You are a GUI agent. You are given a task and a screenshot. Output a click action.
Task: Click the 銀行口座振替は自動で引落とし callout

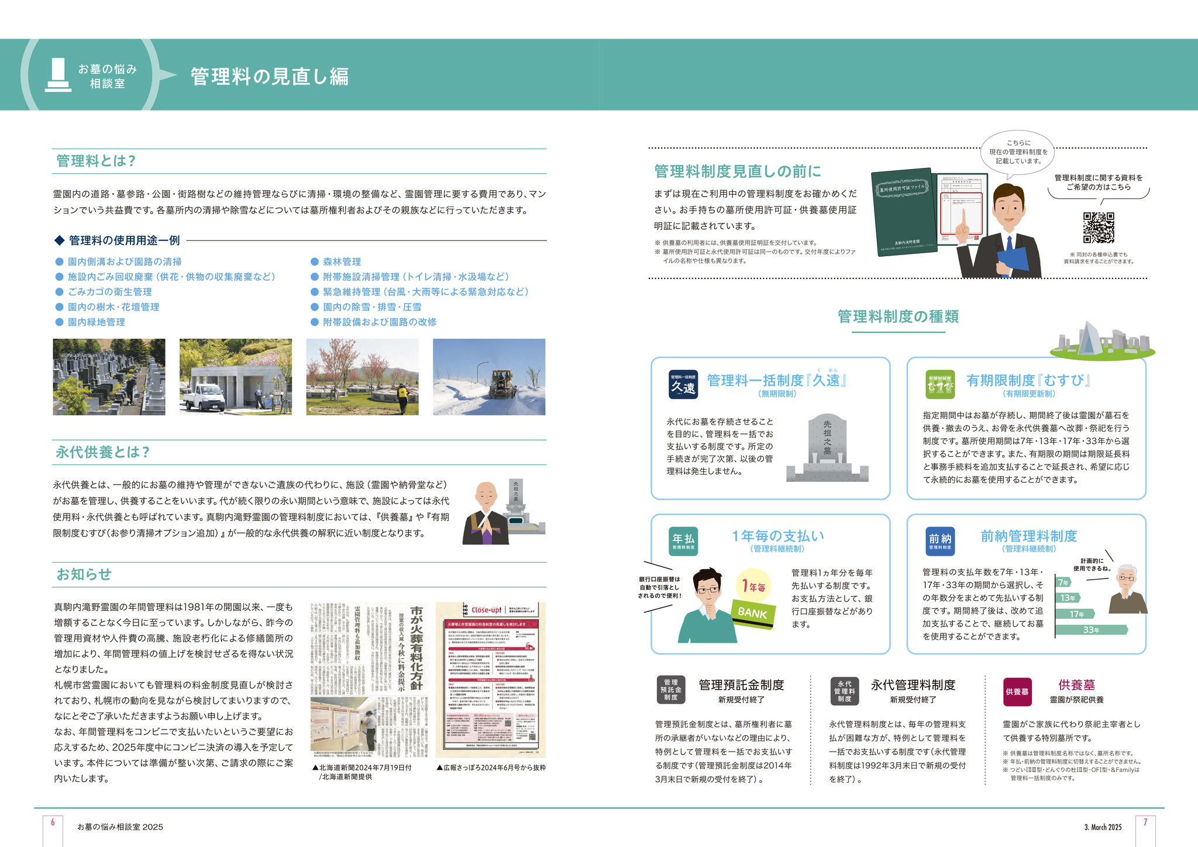click(x=660, y=587)
